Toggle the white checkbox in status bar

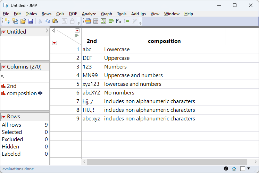click(243, 169)
